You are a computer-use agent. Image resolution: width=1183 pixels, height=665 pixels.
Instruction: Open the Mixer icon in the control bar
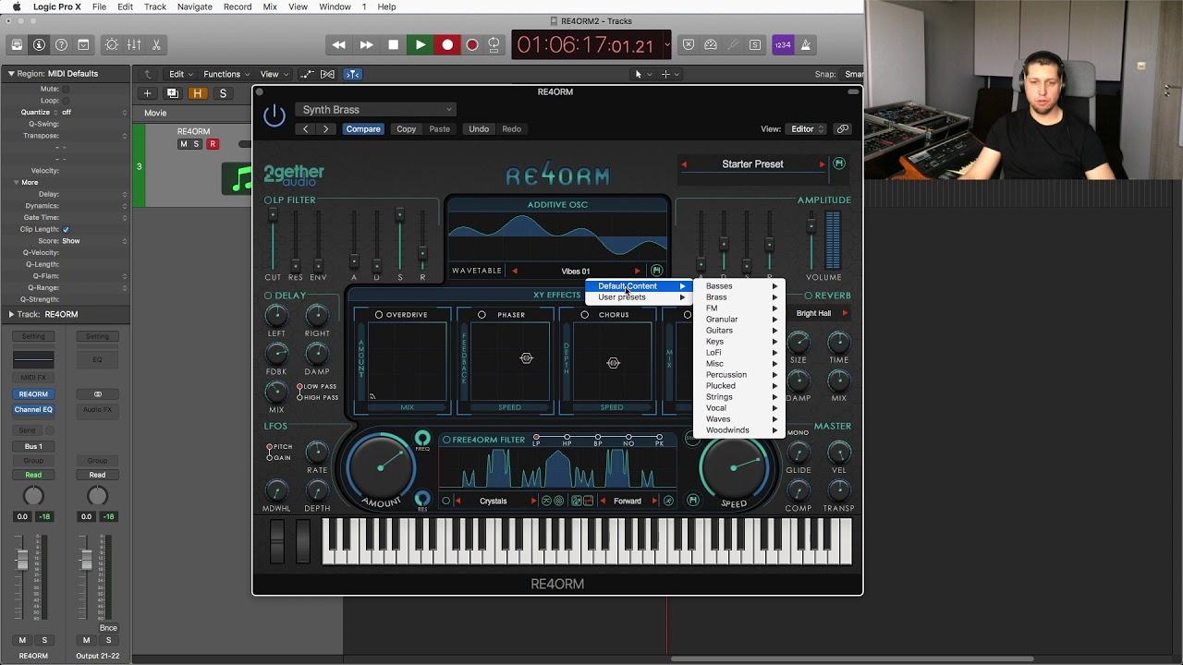pyautogui.click(x=134, y=44)
